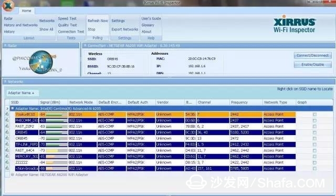Stop network polling
Screen dimensions: 336x196
click(91, 29)
